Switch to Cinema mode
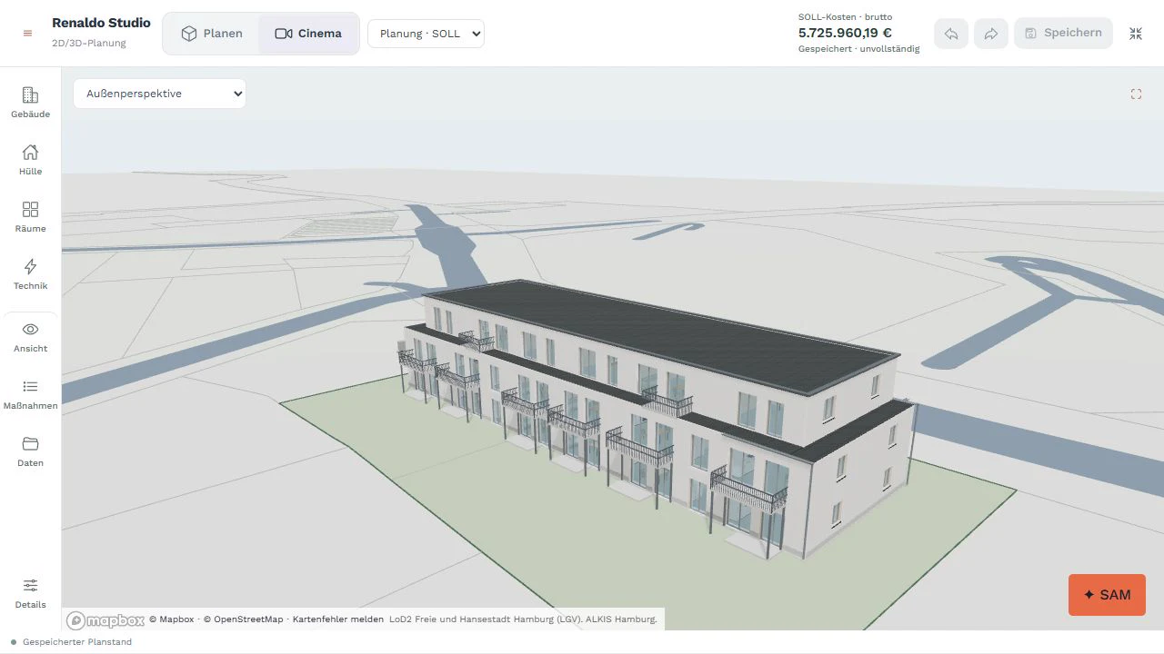 [308, 34]
